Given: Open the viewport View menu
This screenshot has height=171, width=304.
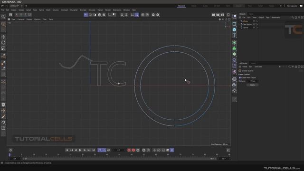Looking at the screenshot, I should tap(13, 19).
